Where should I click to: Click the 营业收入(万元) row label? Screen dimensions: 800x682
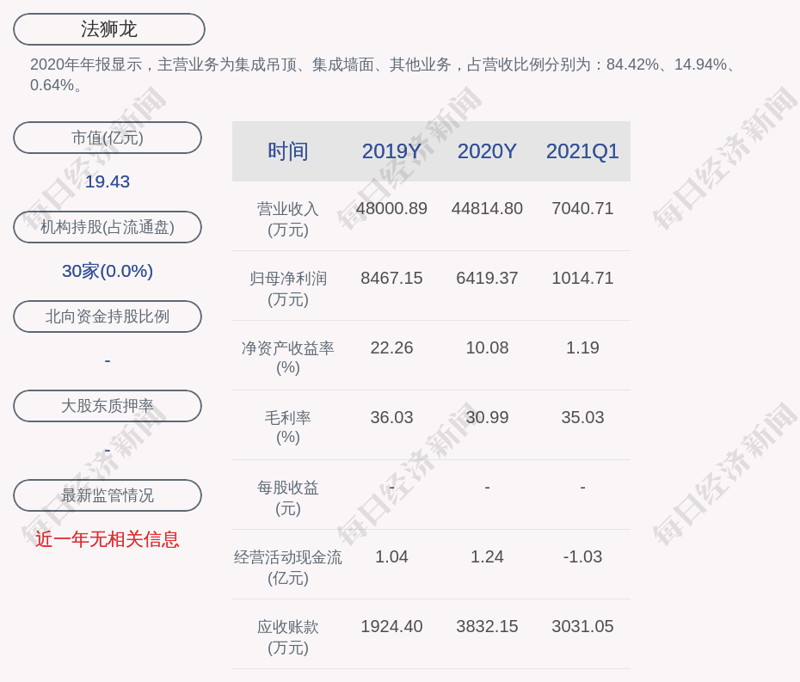pos(288,219)
